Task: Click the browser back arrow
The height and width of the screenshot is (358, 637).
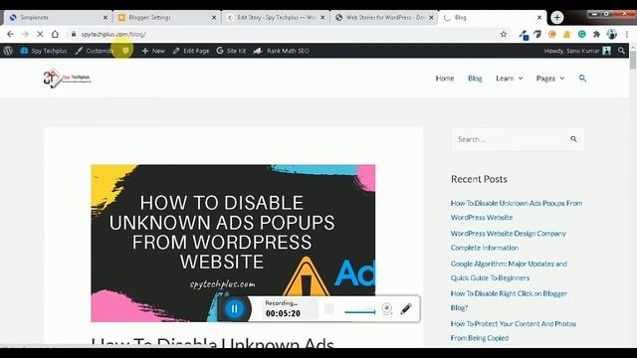Action: click(x=10, y=34)
